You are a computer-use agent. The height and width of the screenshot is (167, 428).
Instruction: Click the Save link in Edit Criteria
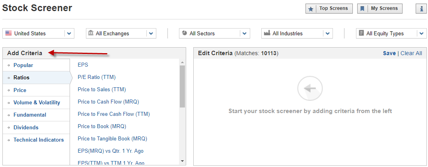(x=389, y=53)
